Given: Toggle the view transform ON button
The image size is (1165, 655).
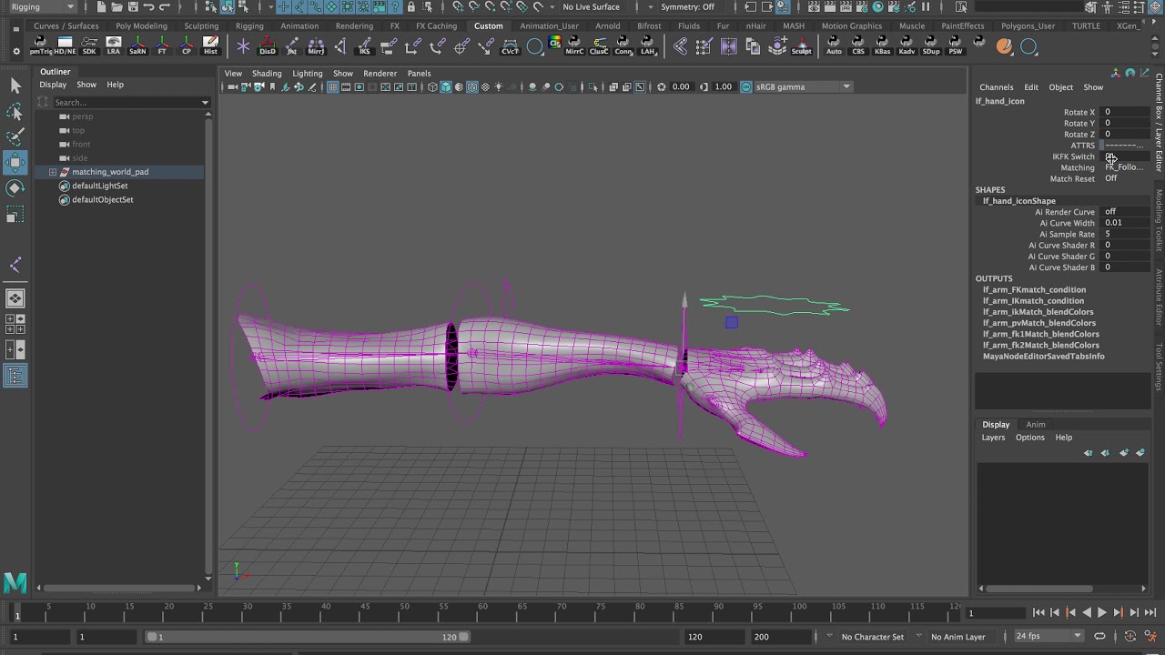Looking at the screenshot, I should click(746, 87).
